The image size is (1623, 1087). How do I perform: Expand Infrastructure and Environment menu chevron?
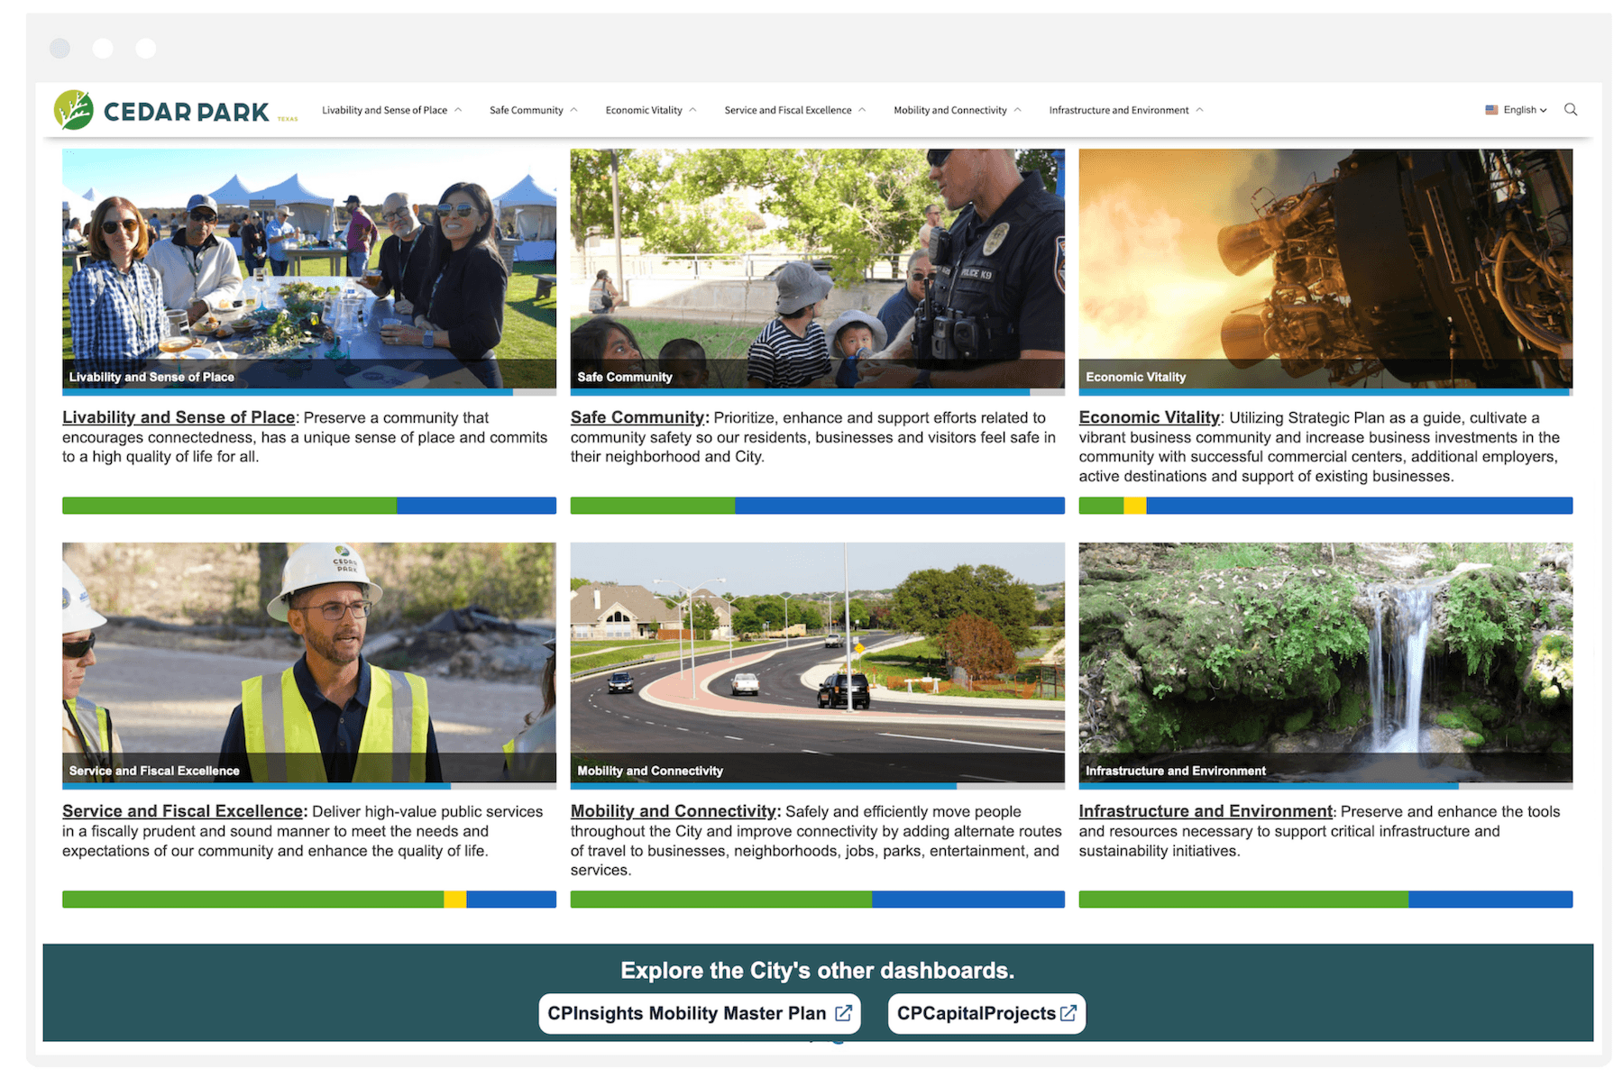[1199, 110]
